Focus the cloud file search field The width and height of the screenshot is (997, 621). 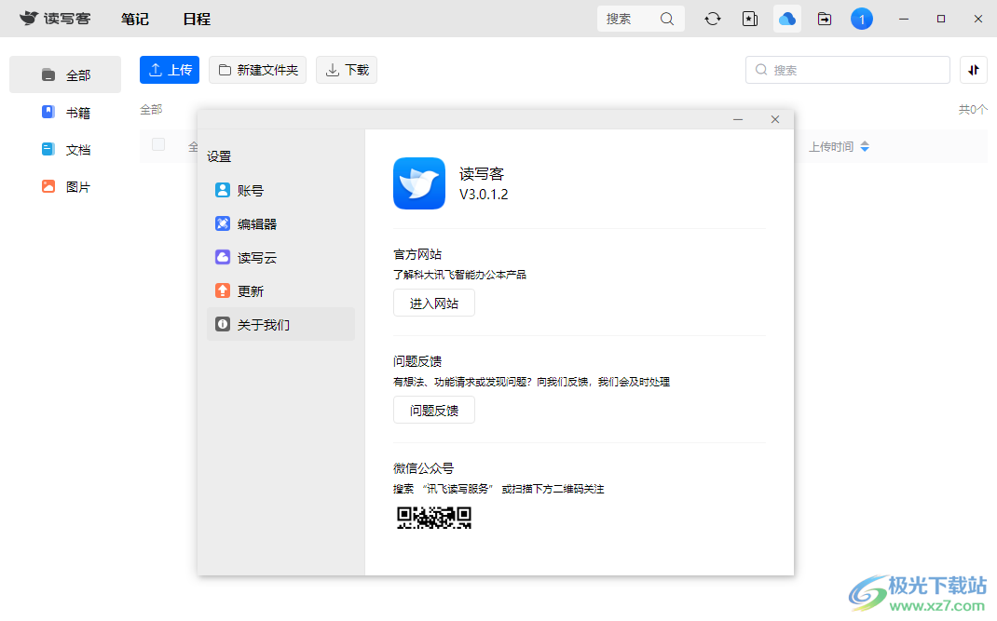(x=848, y=70)
